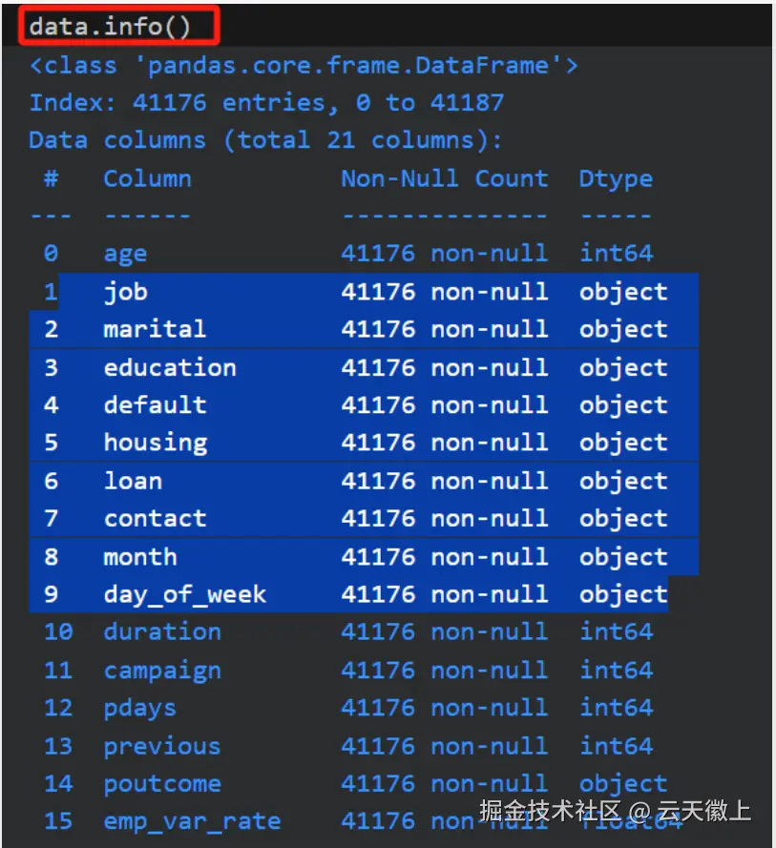
Task: Click the day_of_week column name
Action: click(184, 594)
